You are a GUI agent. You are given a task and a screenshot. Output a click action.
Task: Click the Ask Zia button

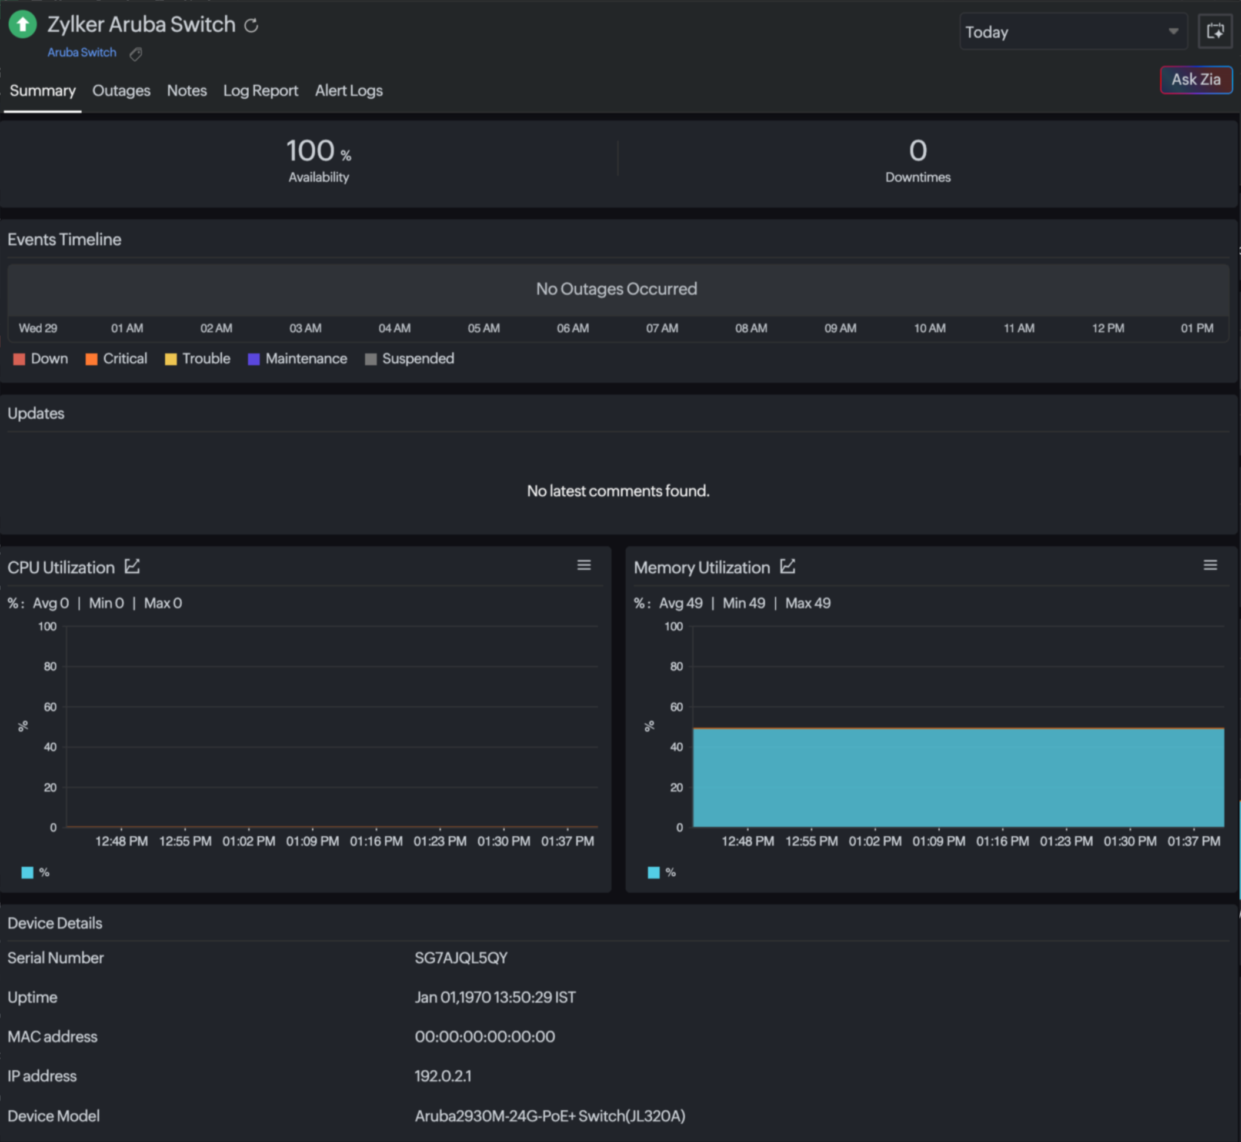1195,80
